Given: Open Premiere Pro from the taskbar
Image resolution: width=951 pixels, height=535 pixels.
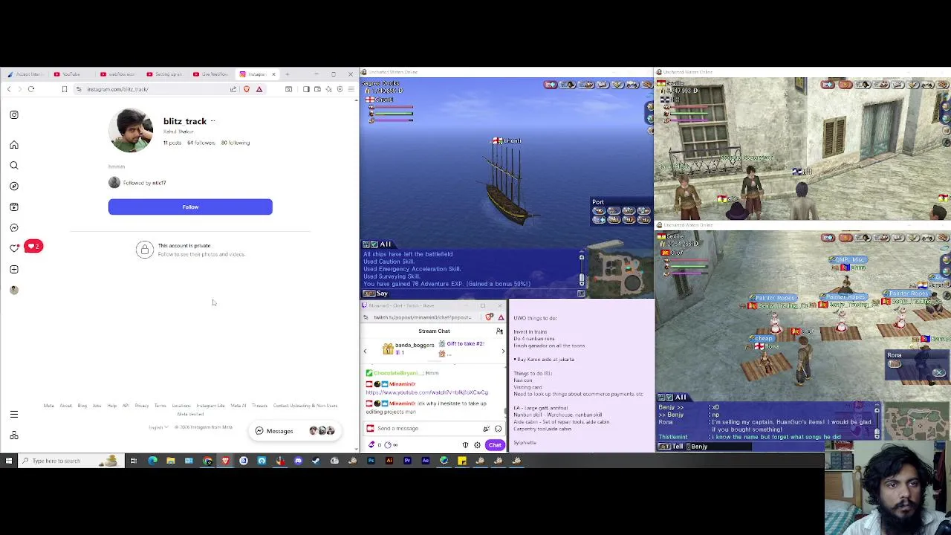Looking at the screenshot, I should click(x=407, y=461).
